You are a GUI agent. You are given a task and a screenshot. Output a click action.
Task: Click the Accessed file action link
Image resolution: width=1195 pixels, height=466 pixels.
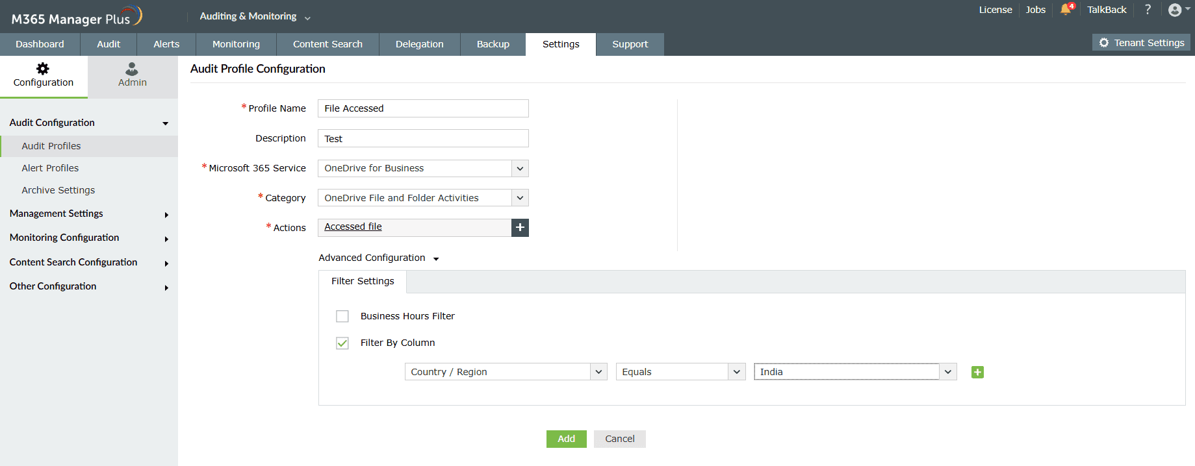pyautogui.click(x=353, y=227)
